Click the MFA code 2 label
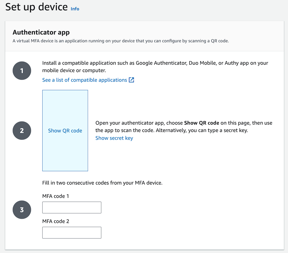This screenshot has width=288, height=253. (x=56, y=221)
